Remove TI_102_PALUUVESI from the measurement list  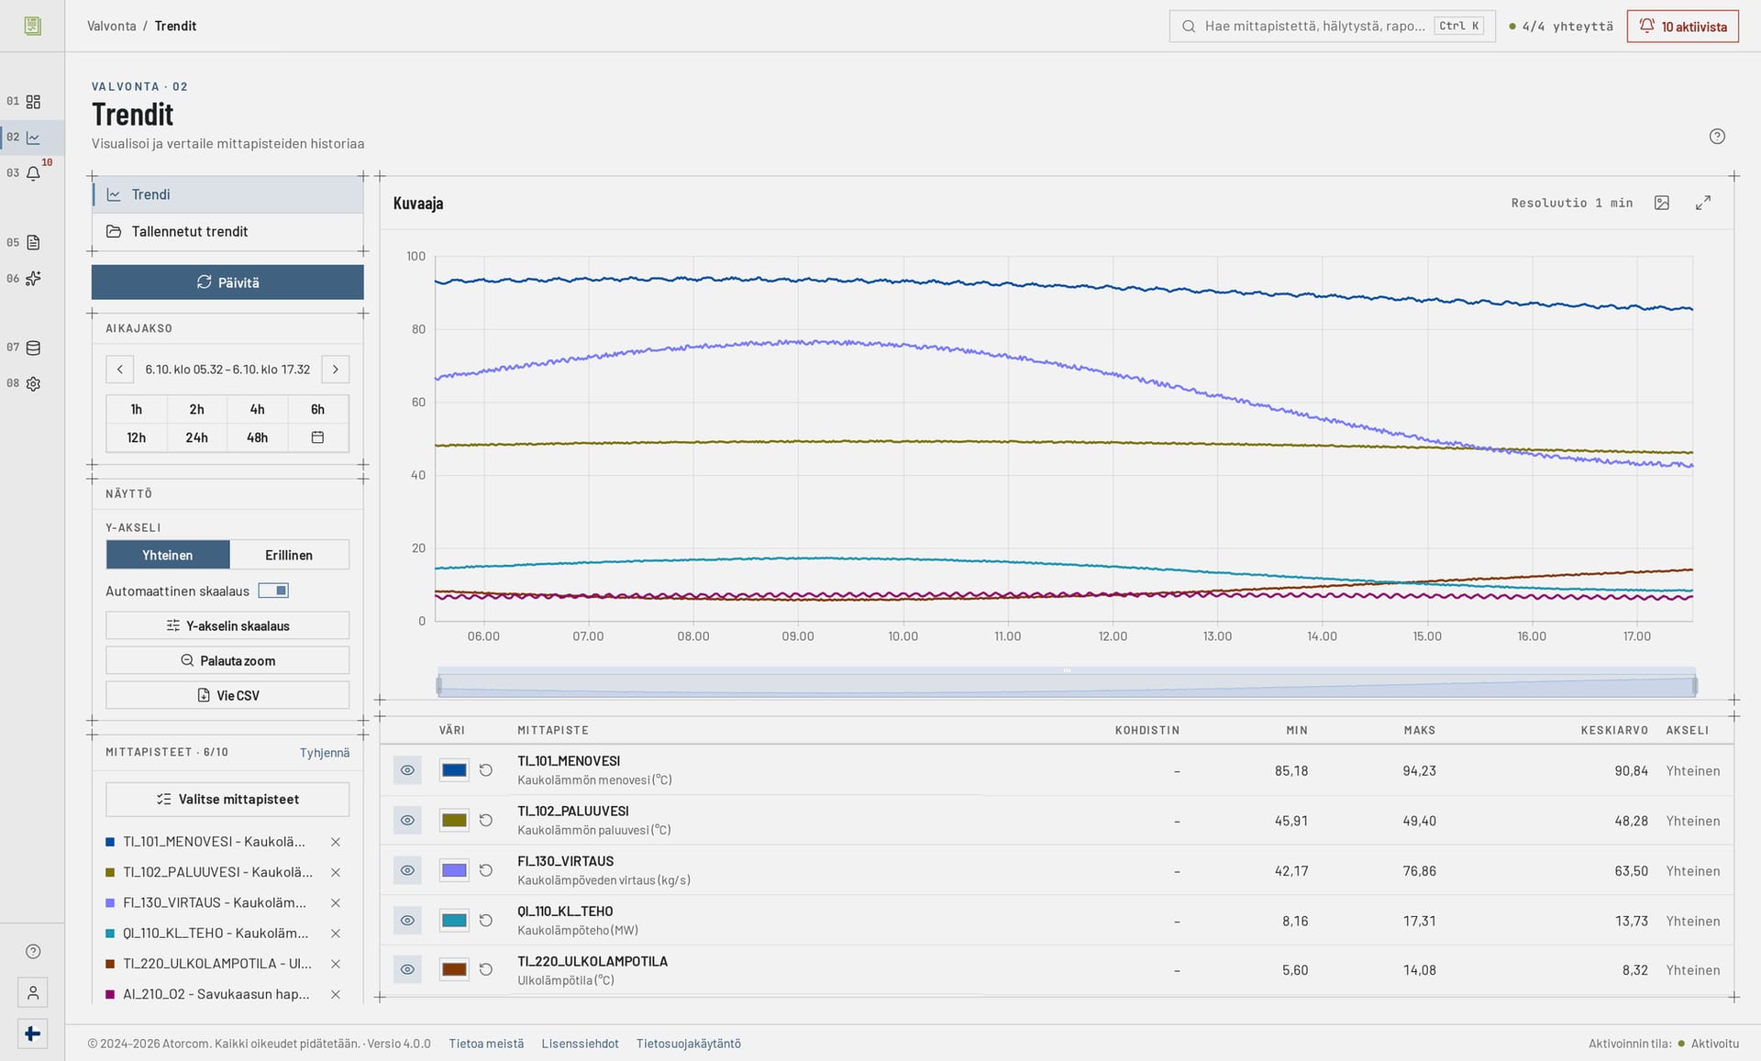tap(336, 873)
